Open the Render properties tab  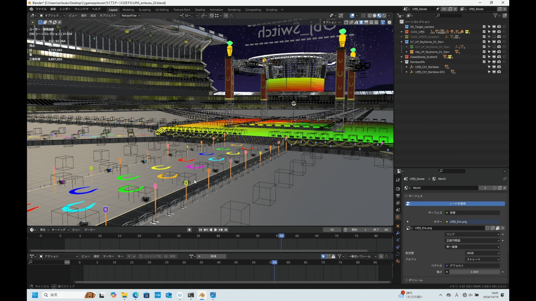pyautogui.click(x=398, y=189)
